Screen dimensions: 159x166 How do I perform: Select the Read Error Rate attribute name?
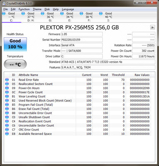click(x=29, y=80)
